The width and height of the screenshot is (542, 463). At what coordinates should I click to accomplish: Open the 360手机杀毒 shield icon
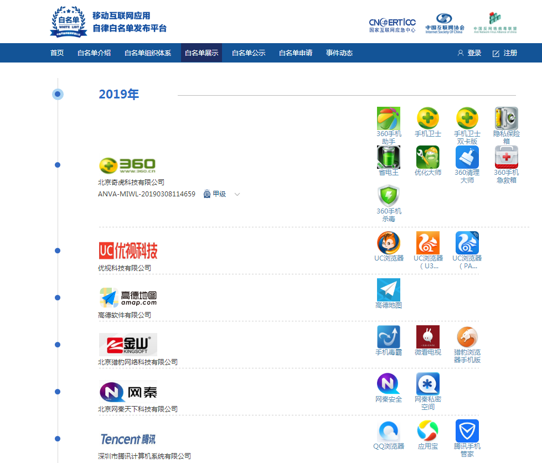(x=388, y=196)
